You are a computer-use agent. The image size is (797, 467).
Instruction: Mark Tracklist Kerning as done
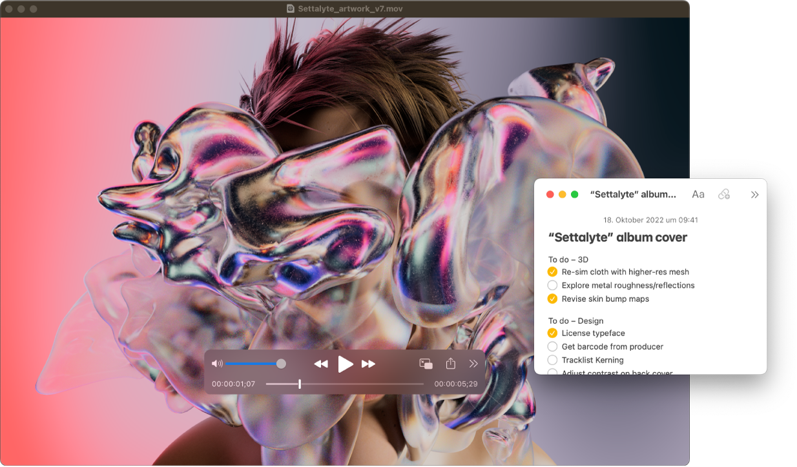pos(552,360)
